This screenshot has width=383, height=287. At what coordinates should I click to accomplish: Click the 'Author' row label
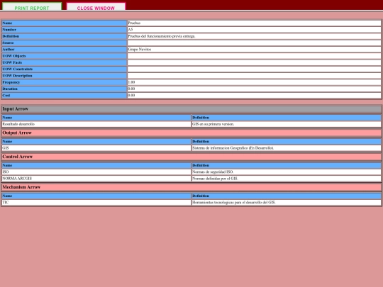[65, 50]
